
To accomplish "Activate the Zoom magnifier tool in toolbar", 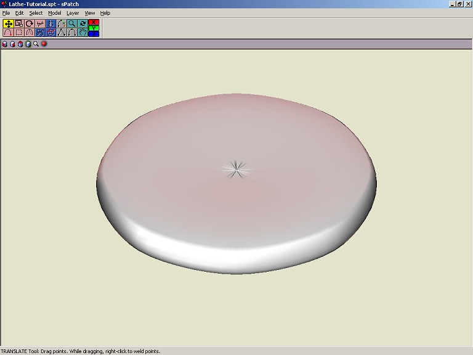I will coord(72,23).
